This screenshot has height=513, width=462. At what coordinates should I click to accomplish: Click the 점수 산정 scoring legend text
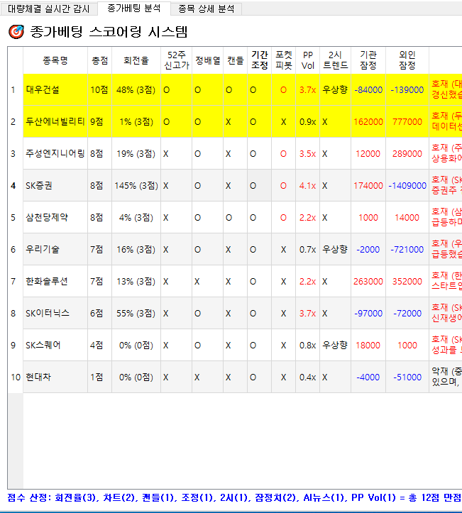click(234, 497)
